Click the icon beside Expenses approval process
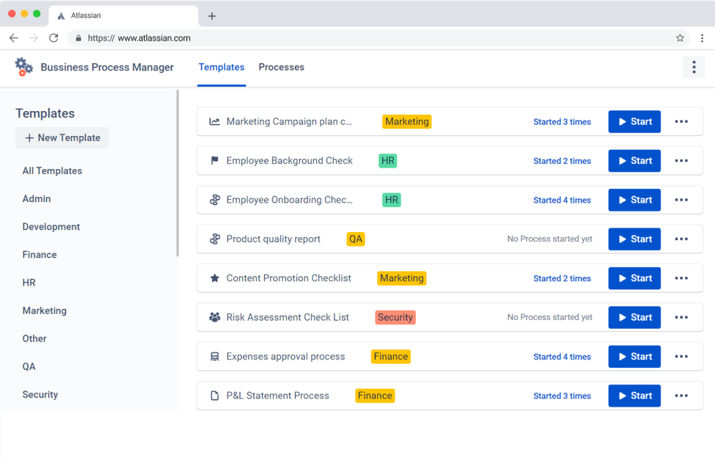 click(214, 357)
